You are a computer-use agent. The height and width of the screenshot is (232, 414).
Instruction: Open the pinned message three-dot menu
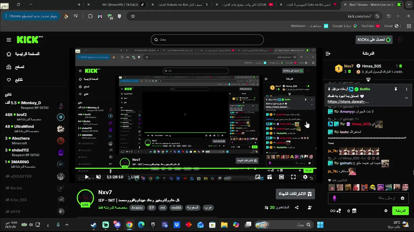click(x=407, y=89)
